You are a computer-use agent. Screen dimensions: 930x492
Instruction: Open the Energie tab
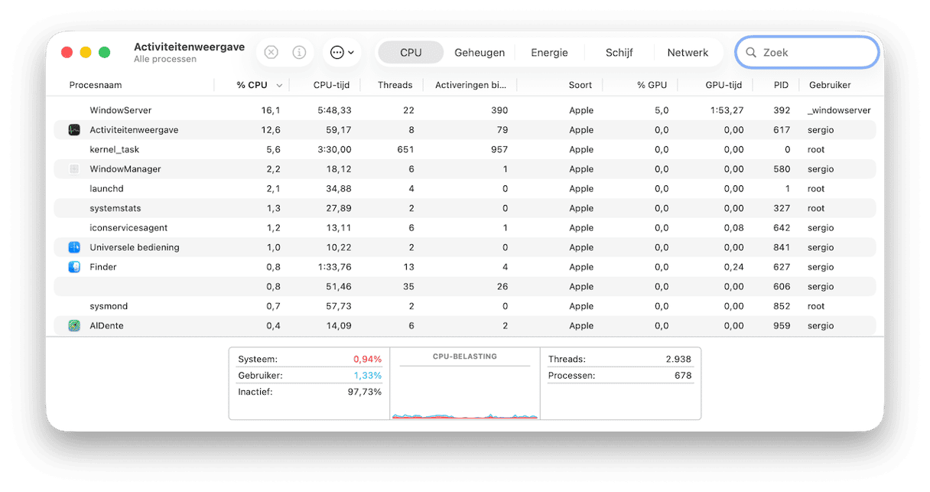coord(549,53)
